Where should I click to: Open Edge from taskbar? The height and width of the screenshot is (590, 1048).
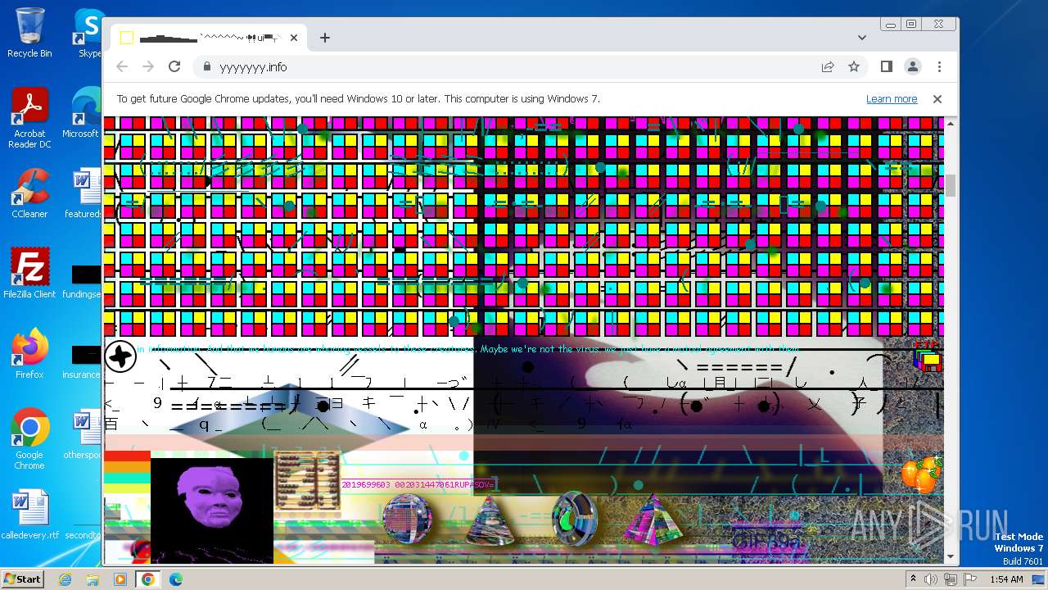[175, 579]
